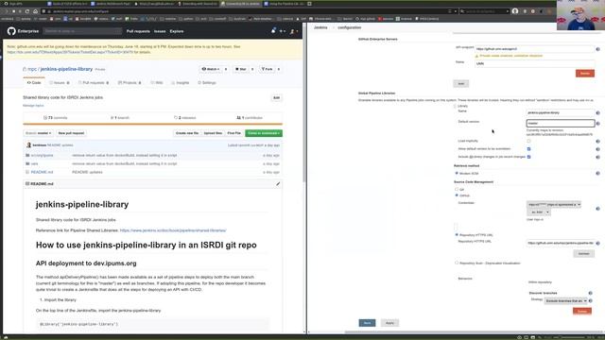
Task: Click GitHub search box
Action: [x=82, y=31]
